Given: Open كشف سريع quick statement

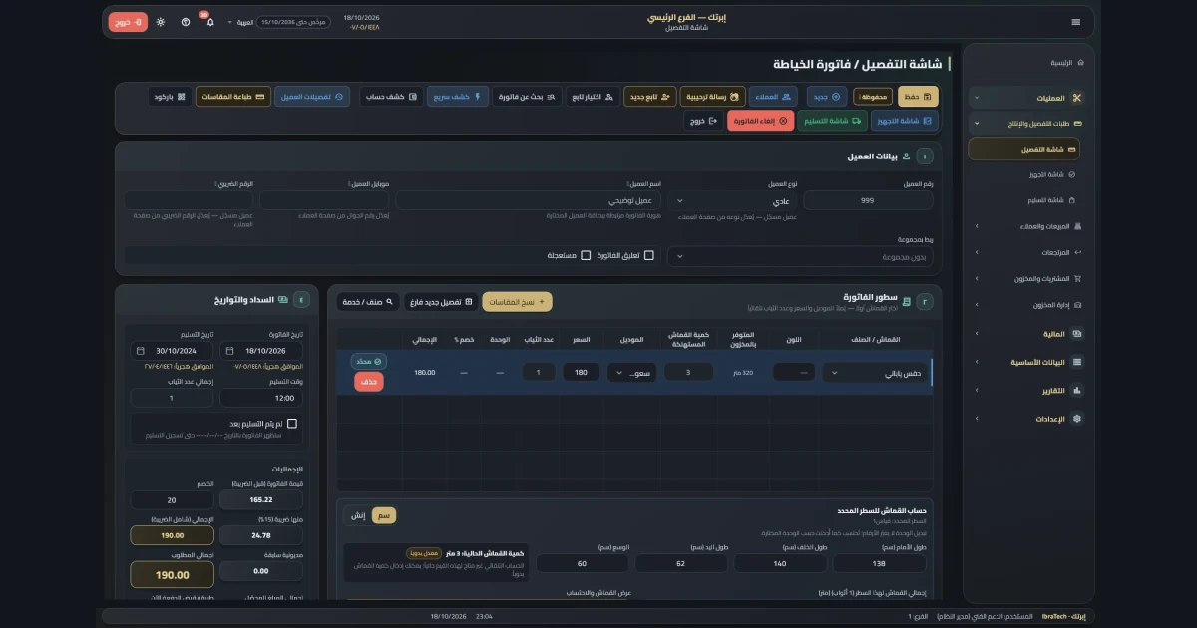Looking at the screenshot, I should 458,97.
